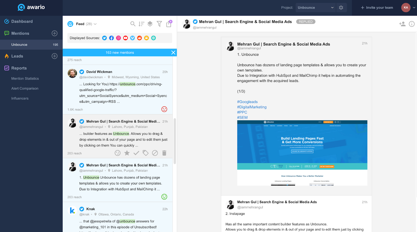This screenshot has width=417, height=232.
Task: Click the Knak avatar logo
Action: pyautogui.click(x=72, y=210)
